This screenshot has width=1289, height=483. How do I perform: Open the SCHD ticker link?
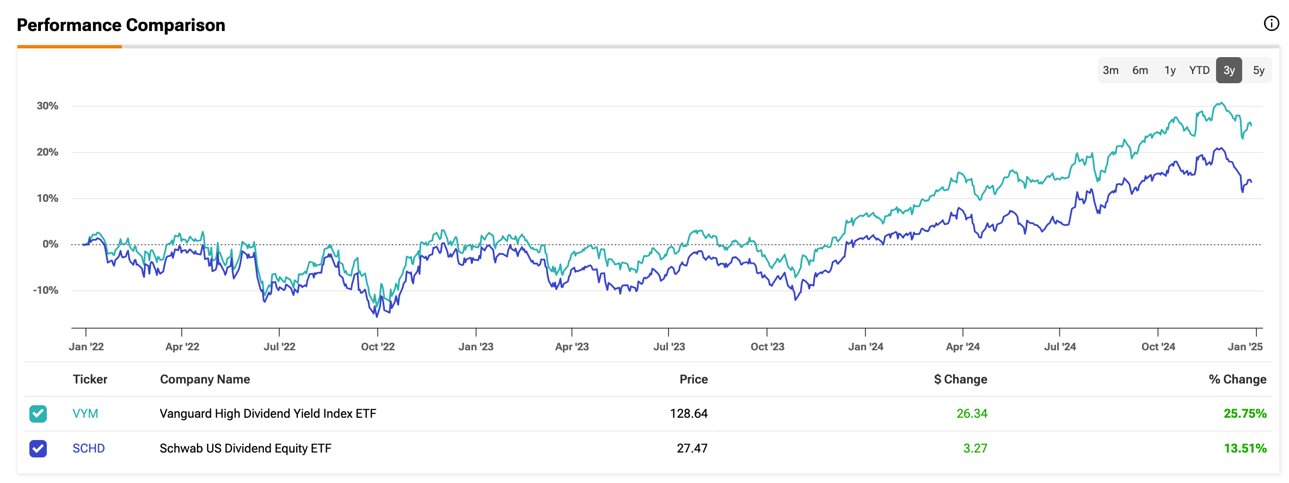pos(89,448)
